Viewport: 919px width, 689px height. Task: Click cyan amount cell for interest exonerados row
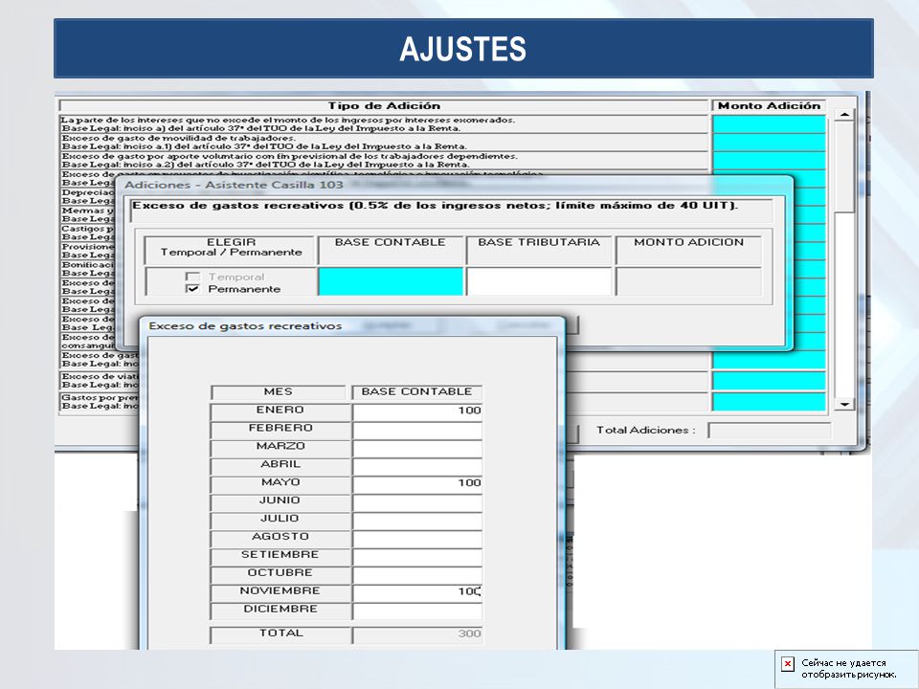769,124
